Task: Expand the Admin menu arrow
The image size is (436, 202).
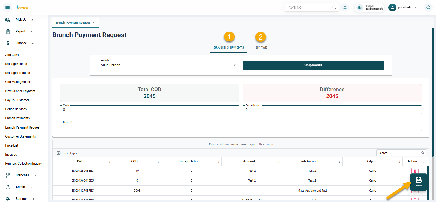Action: 31,187
